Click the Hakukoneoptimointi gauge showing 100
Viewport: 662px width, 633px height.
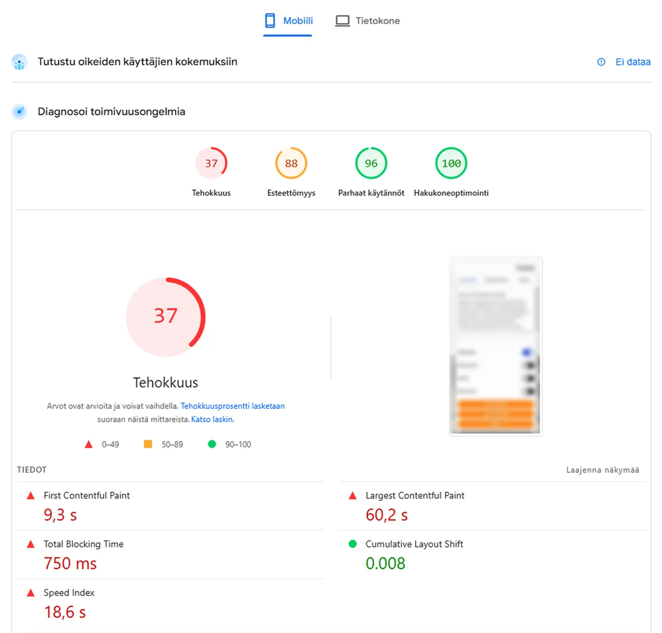pos(451,163)
